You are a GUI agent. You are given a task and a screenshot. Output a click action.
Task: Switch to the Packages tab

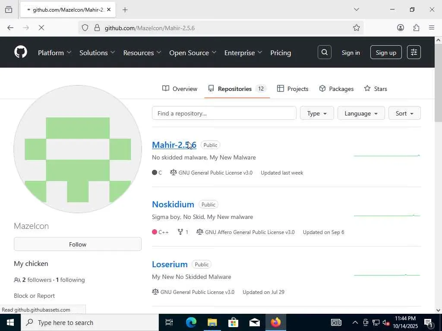click(x=336, y=89)
